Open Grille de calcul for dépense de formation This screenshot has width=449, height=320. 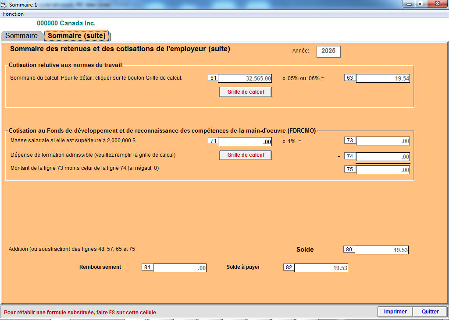point(245,155)
